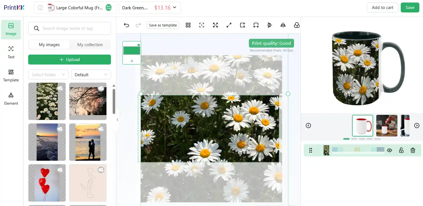Click top-right resize handle of daisy image

[288, 94]
